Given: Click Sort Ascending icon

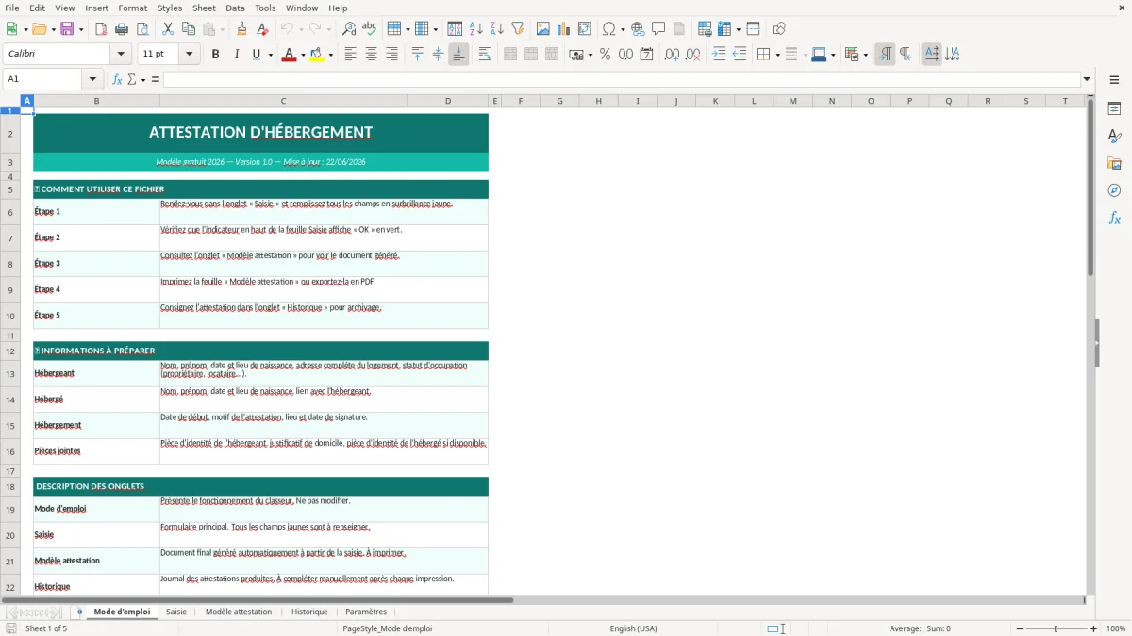Looking at the screenshot, I should (x=475, y=29).
